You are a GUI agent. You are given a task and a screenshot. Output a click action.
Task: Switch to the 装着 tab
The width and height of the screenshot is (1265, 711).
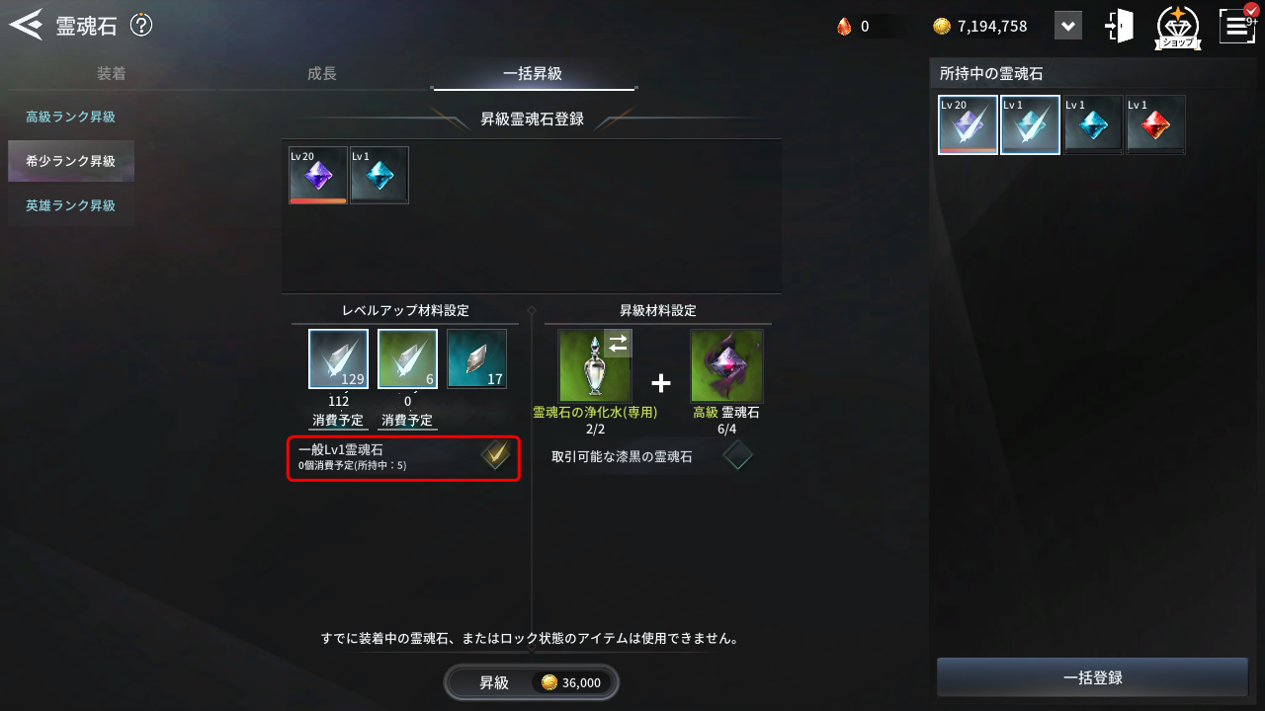click(x=111, y=74)
